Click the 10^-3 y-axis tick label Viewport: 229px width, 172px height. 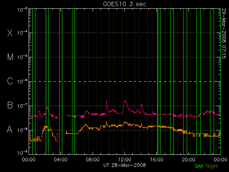[x=22, y=10]
